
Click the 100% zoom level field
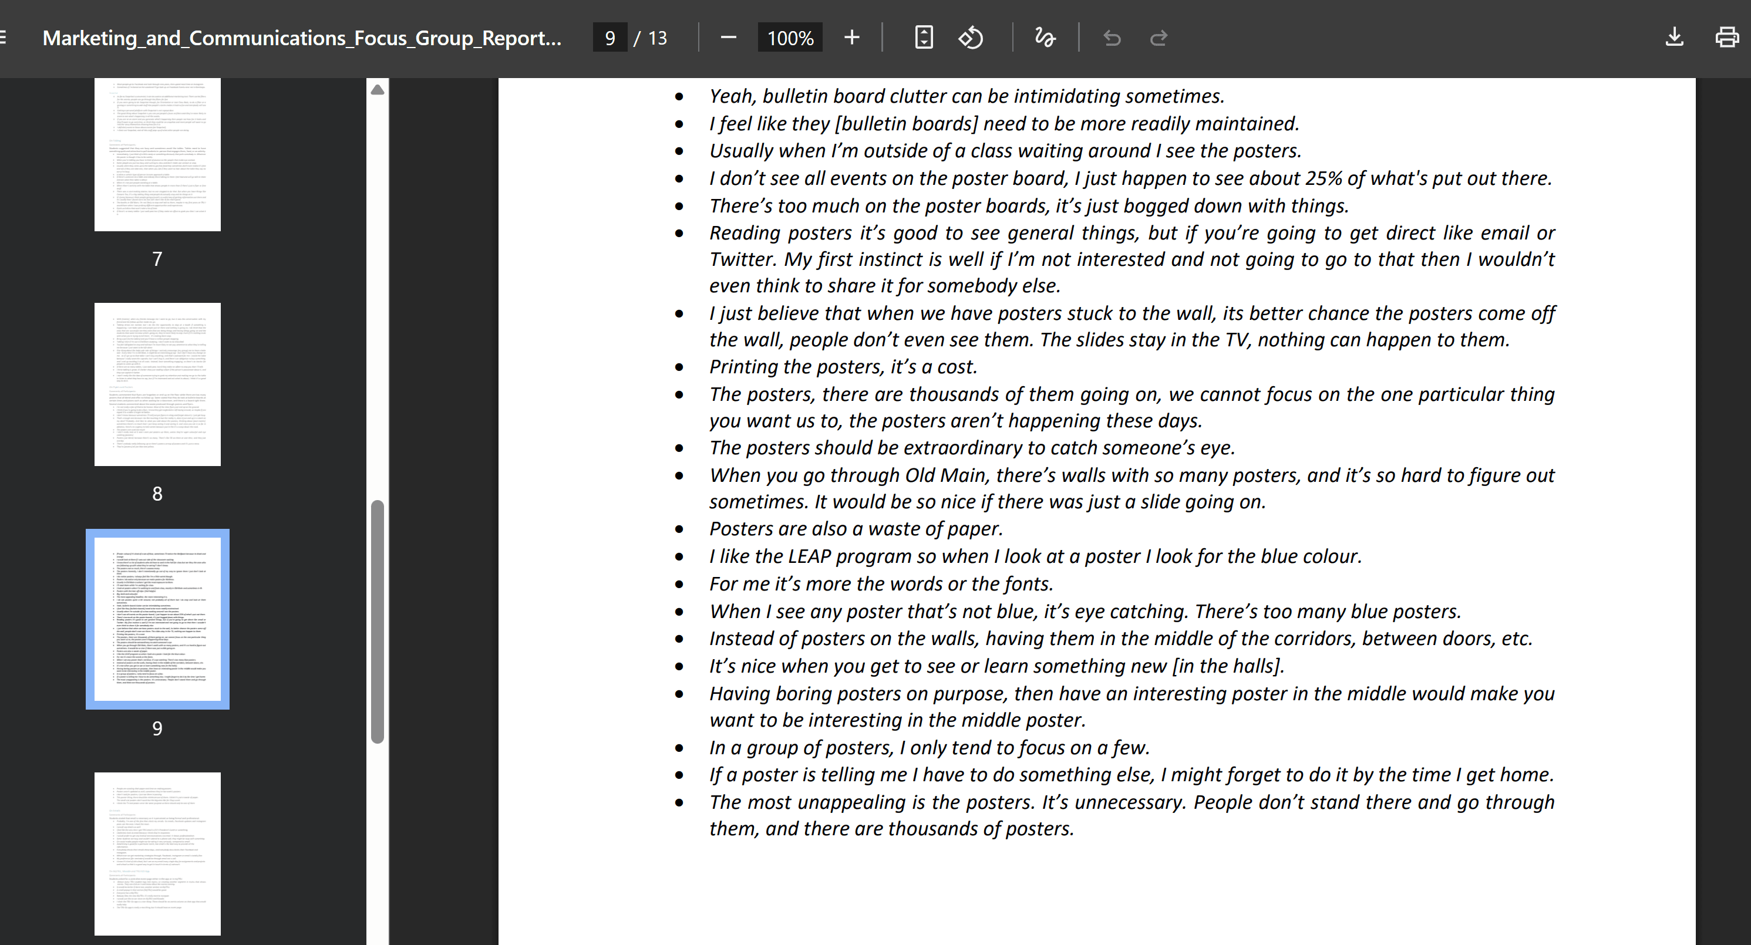(x=790, y=38)
